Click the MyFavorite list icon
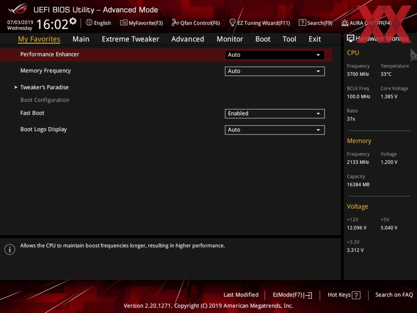417x313 pixels. coord(124,23)
